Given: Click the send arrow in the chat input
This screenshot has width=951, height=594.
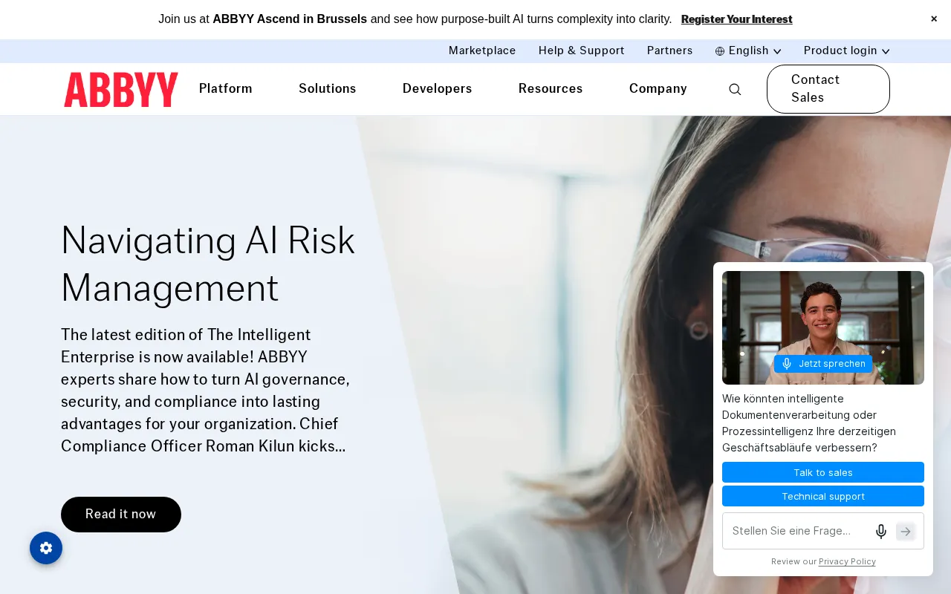Looking at the screenshot, I should [906, 531].
